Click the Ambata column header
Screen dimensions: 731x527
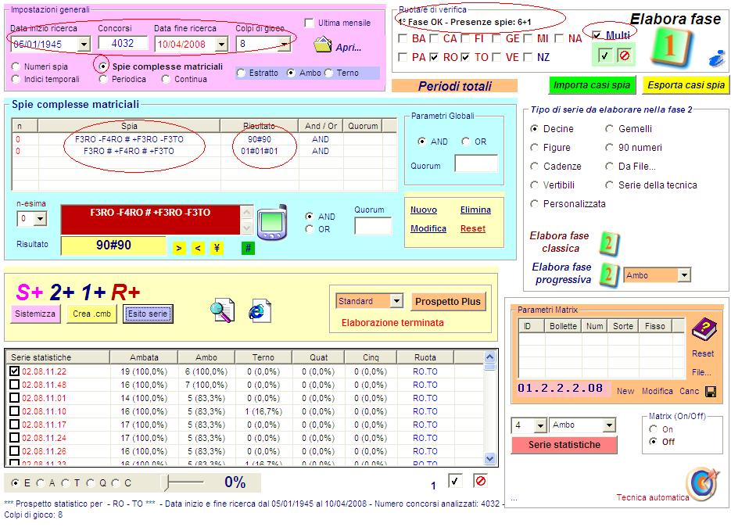(143, 357)
